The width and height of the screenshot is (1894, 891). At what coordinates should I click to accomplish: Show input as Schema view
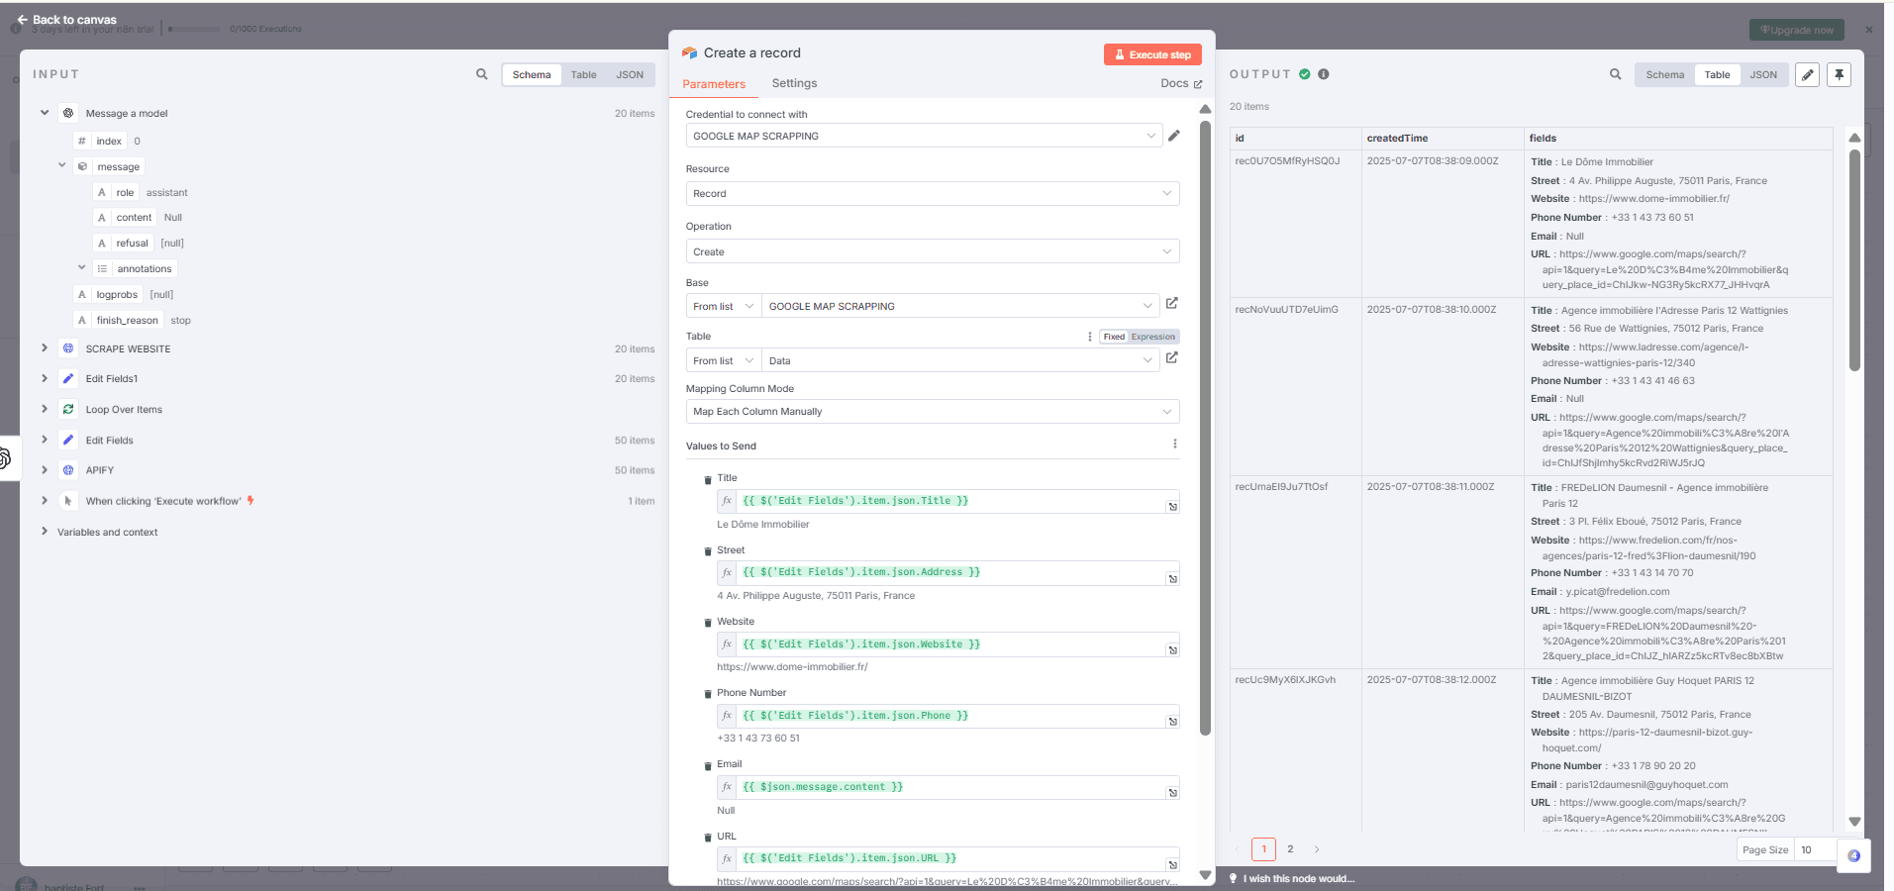click(x=532, y=74)
